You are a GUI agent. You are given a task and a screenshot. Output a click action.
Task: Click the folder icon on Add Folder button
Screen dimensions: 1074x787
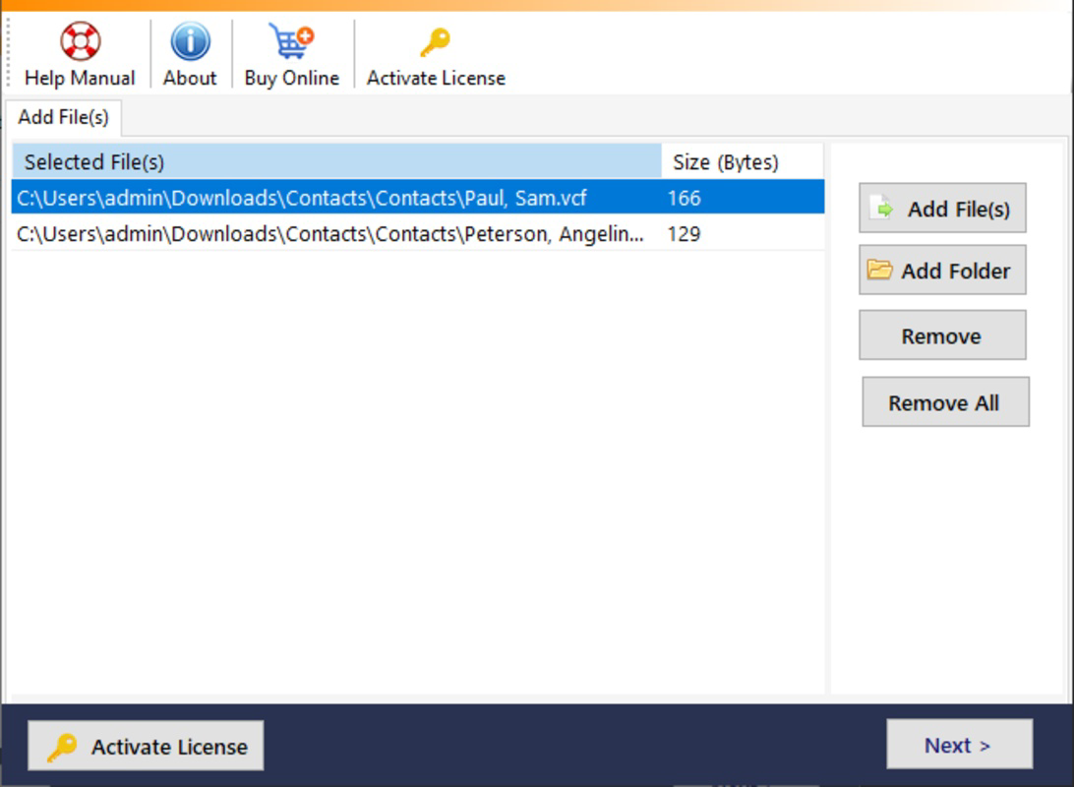point(879,270)
